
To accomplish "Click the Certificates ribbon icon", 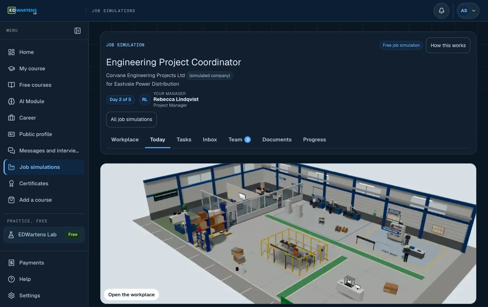I will [11, 183].
